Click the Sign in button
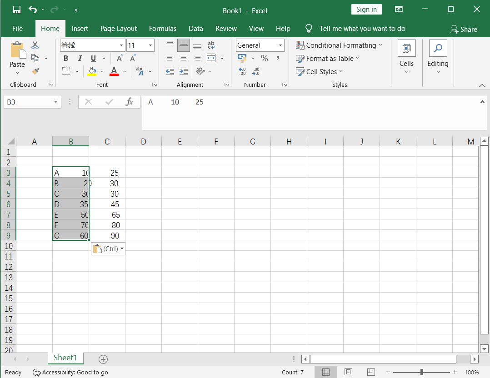This screenshot has width=490, height=378. pos(366,9)
